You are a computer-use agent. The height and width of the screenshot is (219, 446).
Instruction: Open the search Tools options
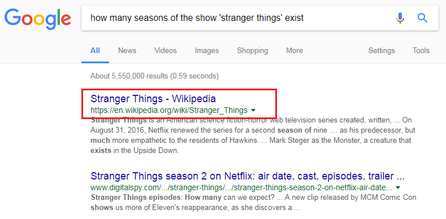[421, 51]
